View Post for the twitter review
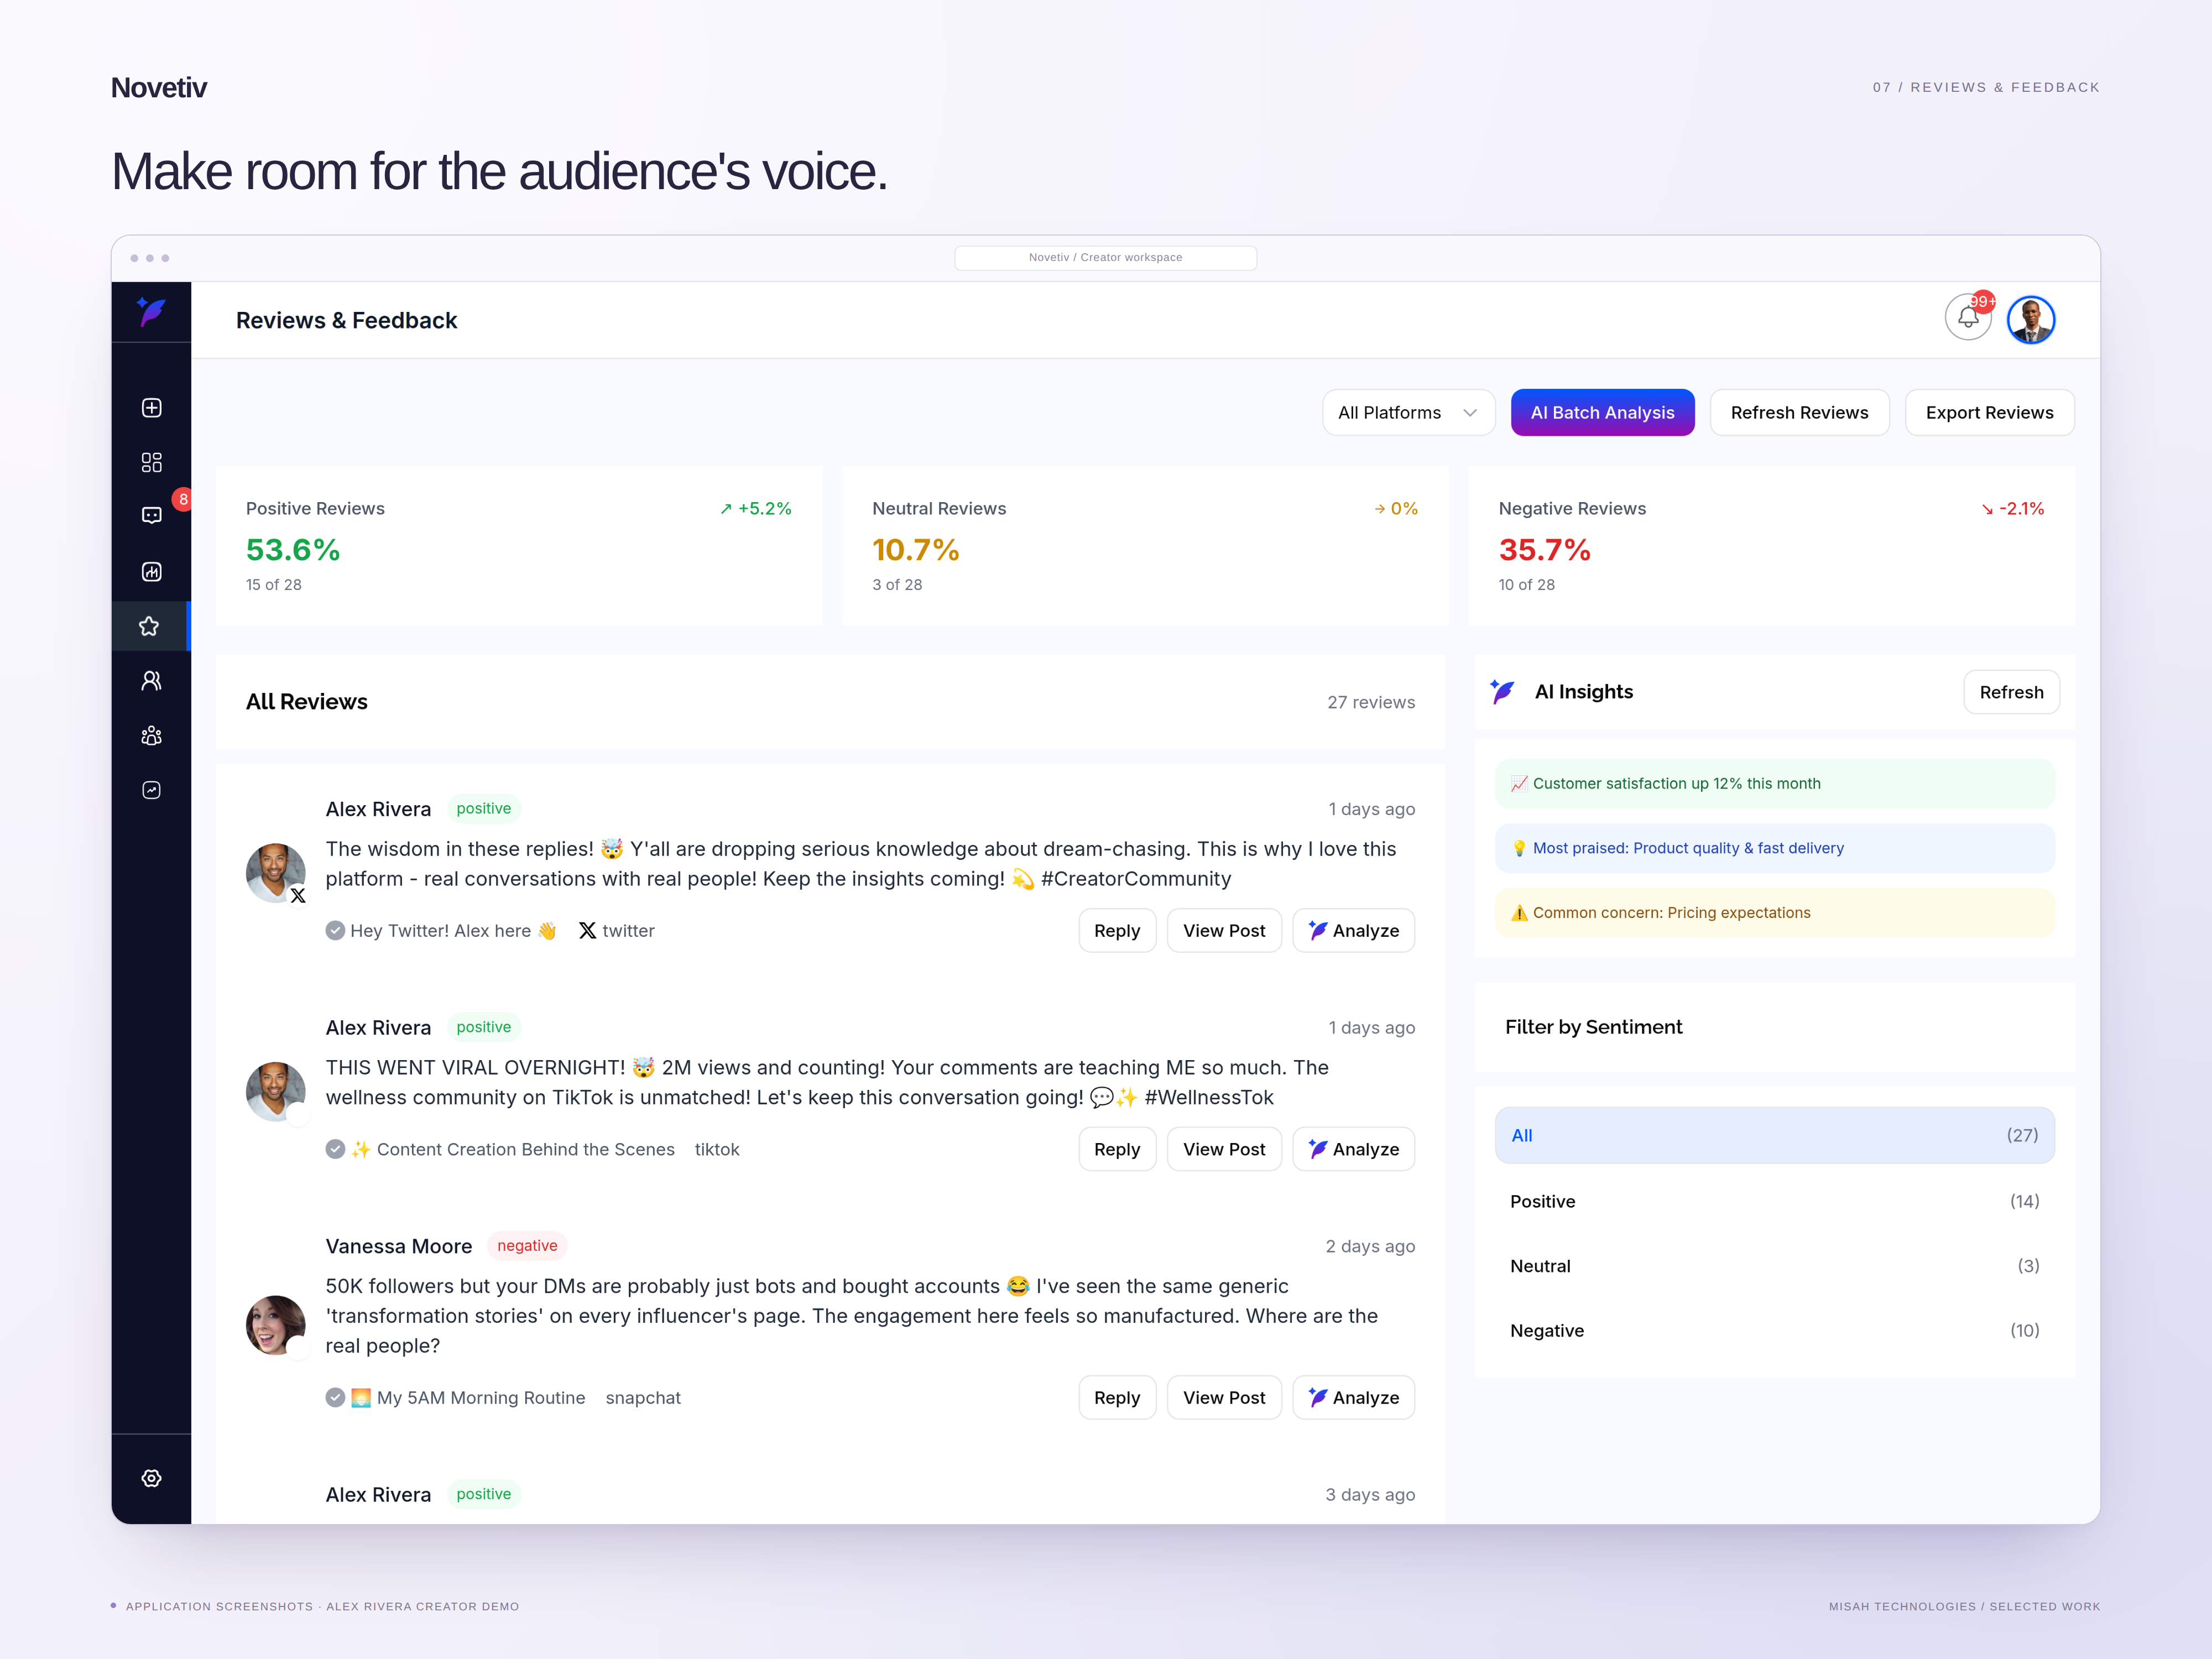 [x=1224, y=930]
